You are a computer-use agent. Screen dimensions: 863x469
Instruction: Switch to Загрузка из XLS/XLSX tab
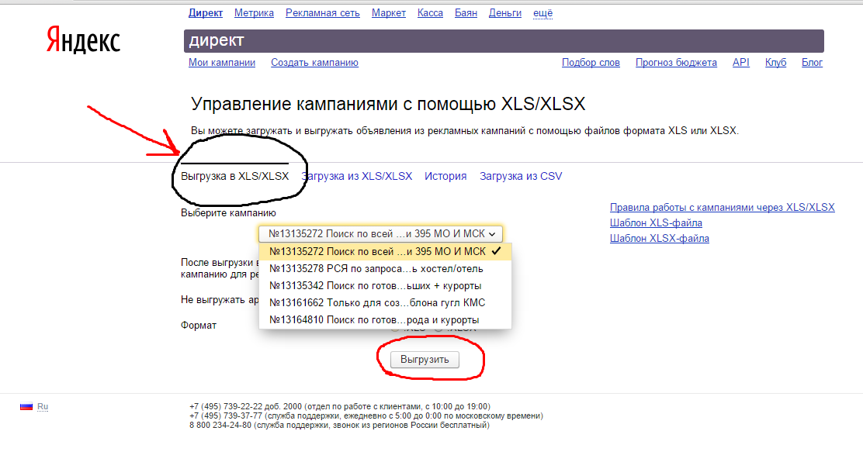357,176
